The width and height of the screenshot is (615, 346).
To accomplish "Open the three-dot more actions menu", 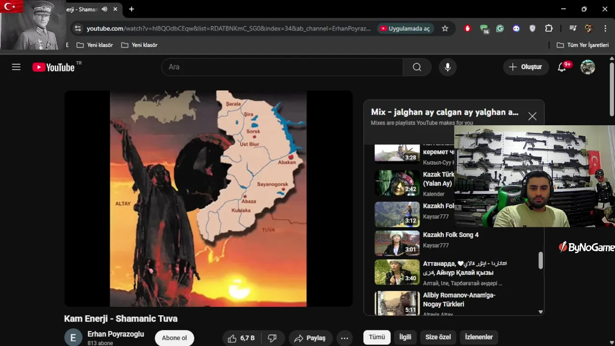I will [344, 338].
